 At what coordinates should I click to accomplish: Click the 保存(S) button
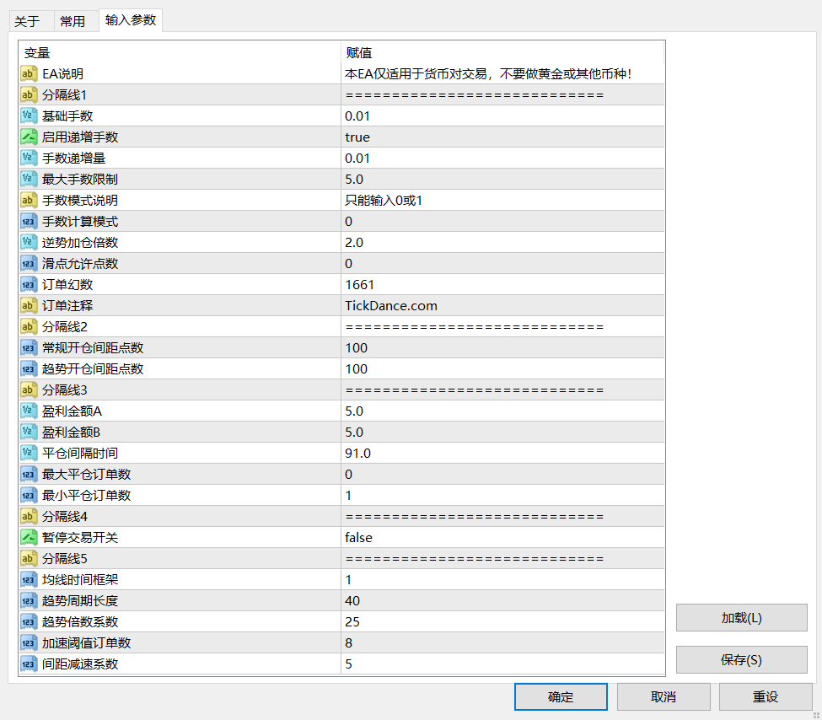coord(741,660)
